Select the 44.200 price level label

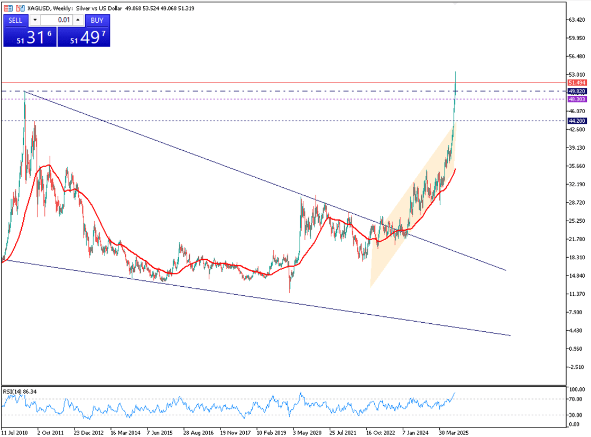click(576, 121)
